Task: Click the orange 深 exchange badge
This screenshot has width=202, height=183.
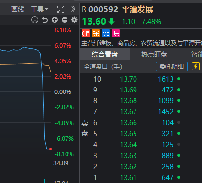Action: point(96,33)
